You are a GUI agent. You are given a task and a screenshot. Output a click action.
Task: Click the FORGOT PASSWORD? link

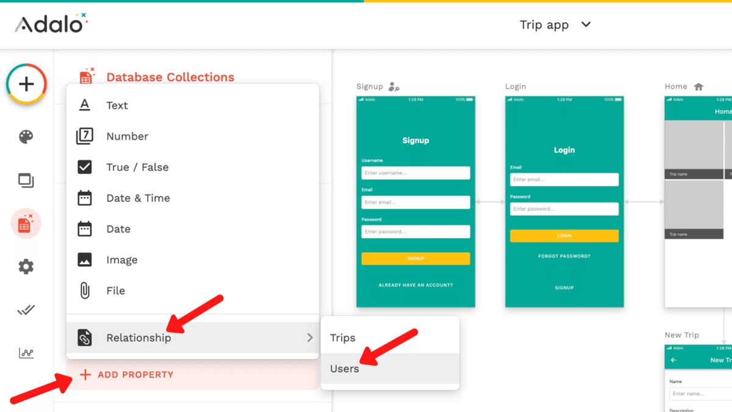tap(564, 256)
